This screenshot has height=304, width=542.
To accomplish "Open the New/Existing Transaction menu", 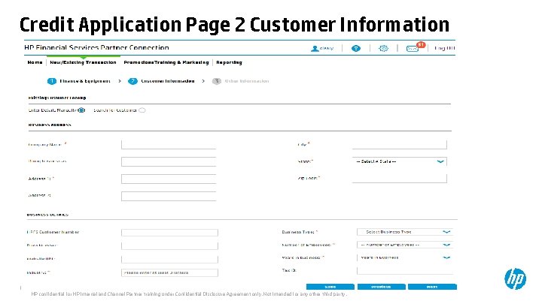I will [83, 62].
